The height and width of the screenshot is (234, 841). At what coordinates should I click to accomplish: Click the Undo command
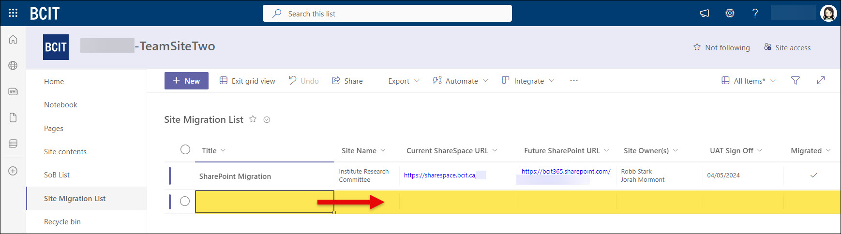click(x=304, y=81)
